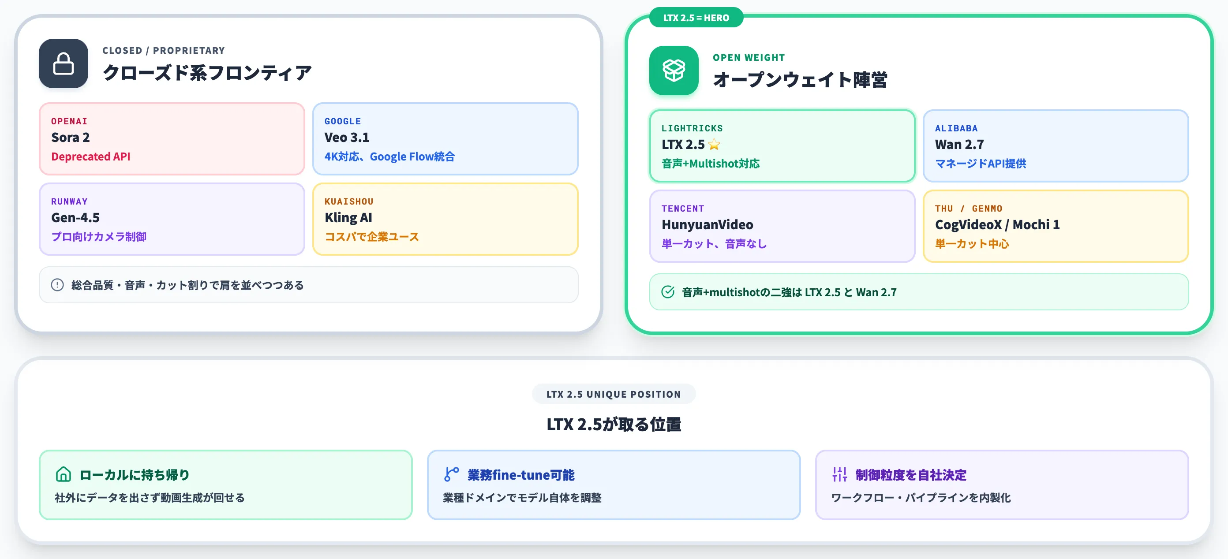Click the text コスパで企業ユース
The height and width of the screenshot is (559, 1228).
coord(371,237)
